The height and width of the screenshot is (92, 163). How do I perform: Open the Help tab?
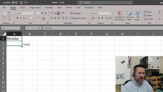coord(100,7)
